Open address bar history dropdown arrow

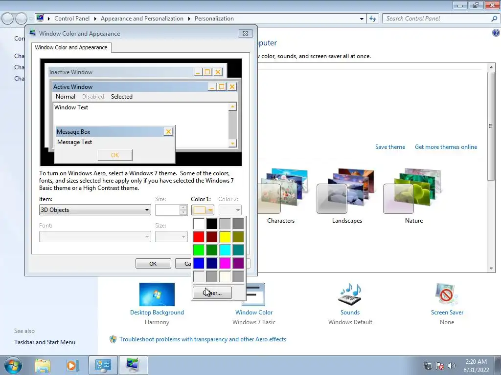pos(362,19)
